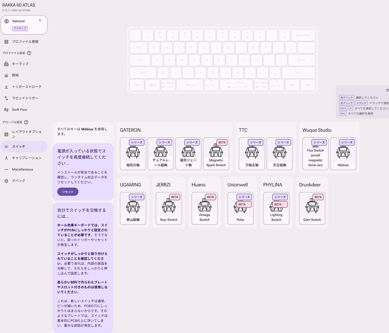Open the Miscellaneous section
This screenshot has width=389, height=333.
tap(24, 169)
